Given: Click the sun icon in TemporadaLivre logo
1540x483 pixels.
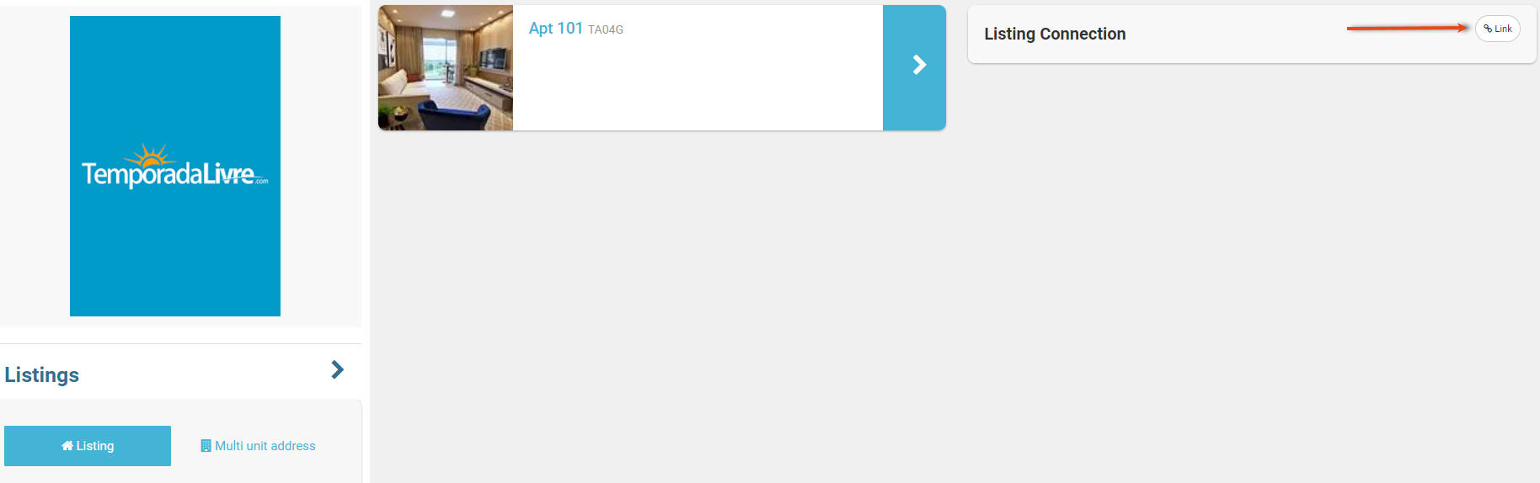Looking at the screenshot, I should pos(150,156).
